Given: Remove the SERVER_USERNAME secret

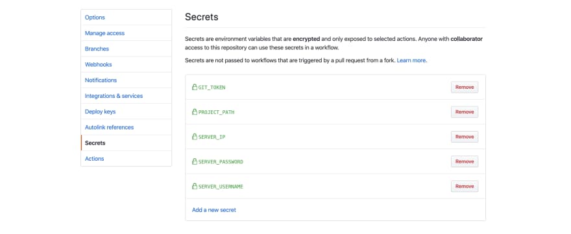Looking at the screenshot, I should click(465, 186).
